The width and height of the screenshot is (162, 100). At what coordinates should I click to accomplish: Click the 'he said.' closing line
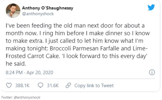click(16, 64)
